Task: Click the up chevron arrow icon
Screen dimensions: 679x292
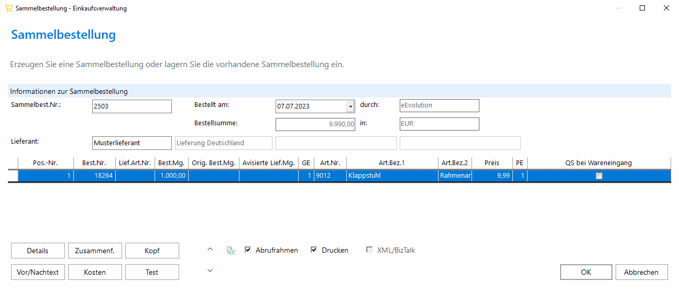Action: point(210,249)
